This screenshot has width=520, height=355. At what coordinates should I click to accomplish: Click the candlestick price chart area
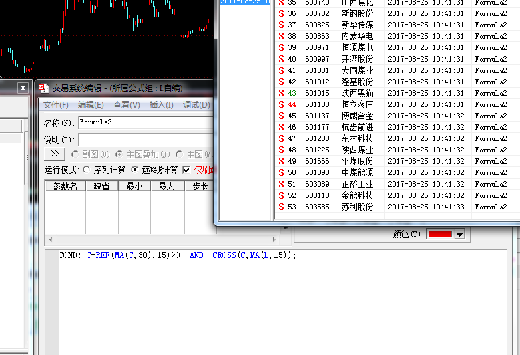[x=106, y=38]
